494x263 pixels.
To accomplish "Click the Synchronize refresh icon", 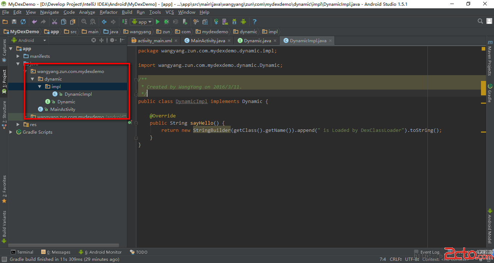I will 23,22.
